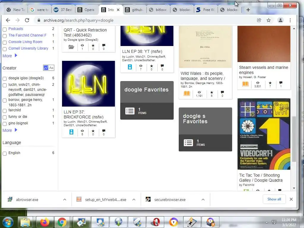This screenshot has height=228, width=304.
Task: Switch to the Opera archive tab
Action: click(87, 10)
